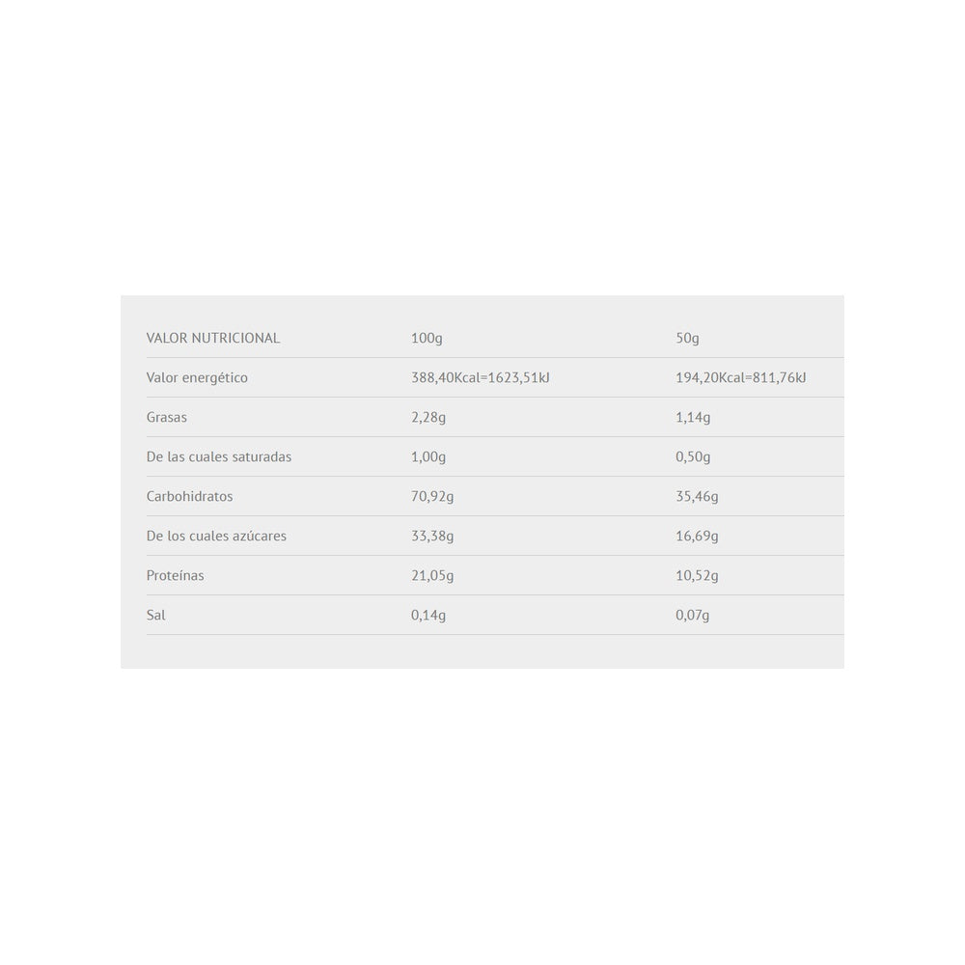The height and width of the screenshot is (965, 965).
Task: Select the 0,50g saturated fat value
Action: pos(693,456)
